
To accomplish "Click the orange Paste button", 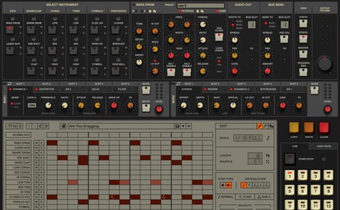I will [309, 128].
